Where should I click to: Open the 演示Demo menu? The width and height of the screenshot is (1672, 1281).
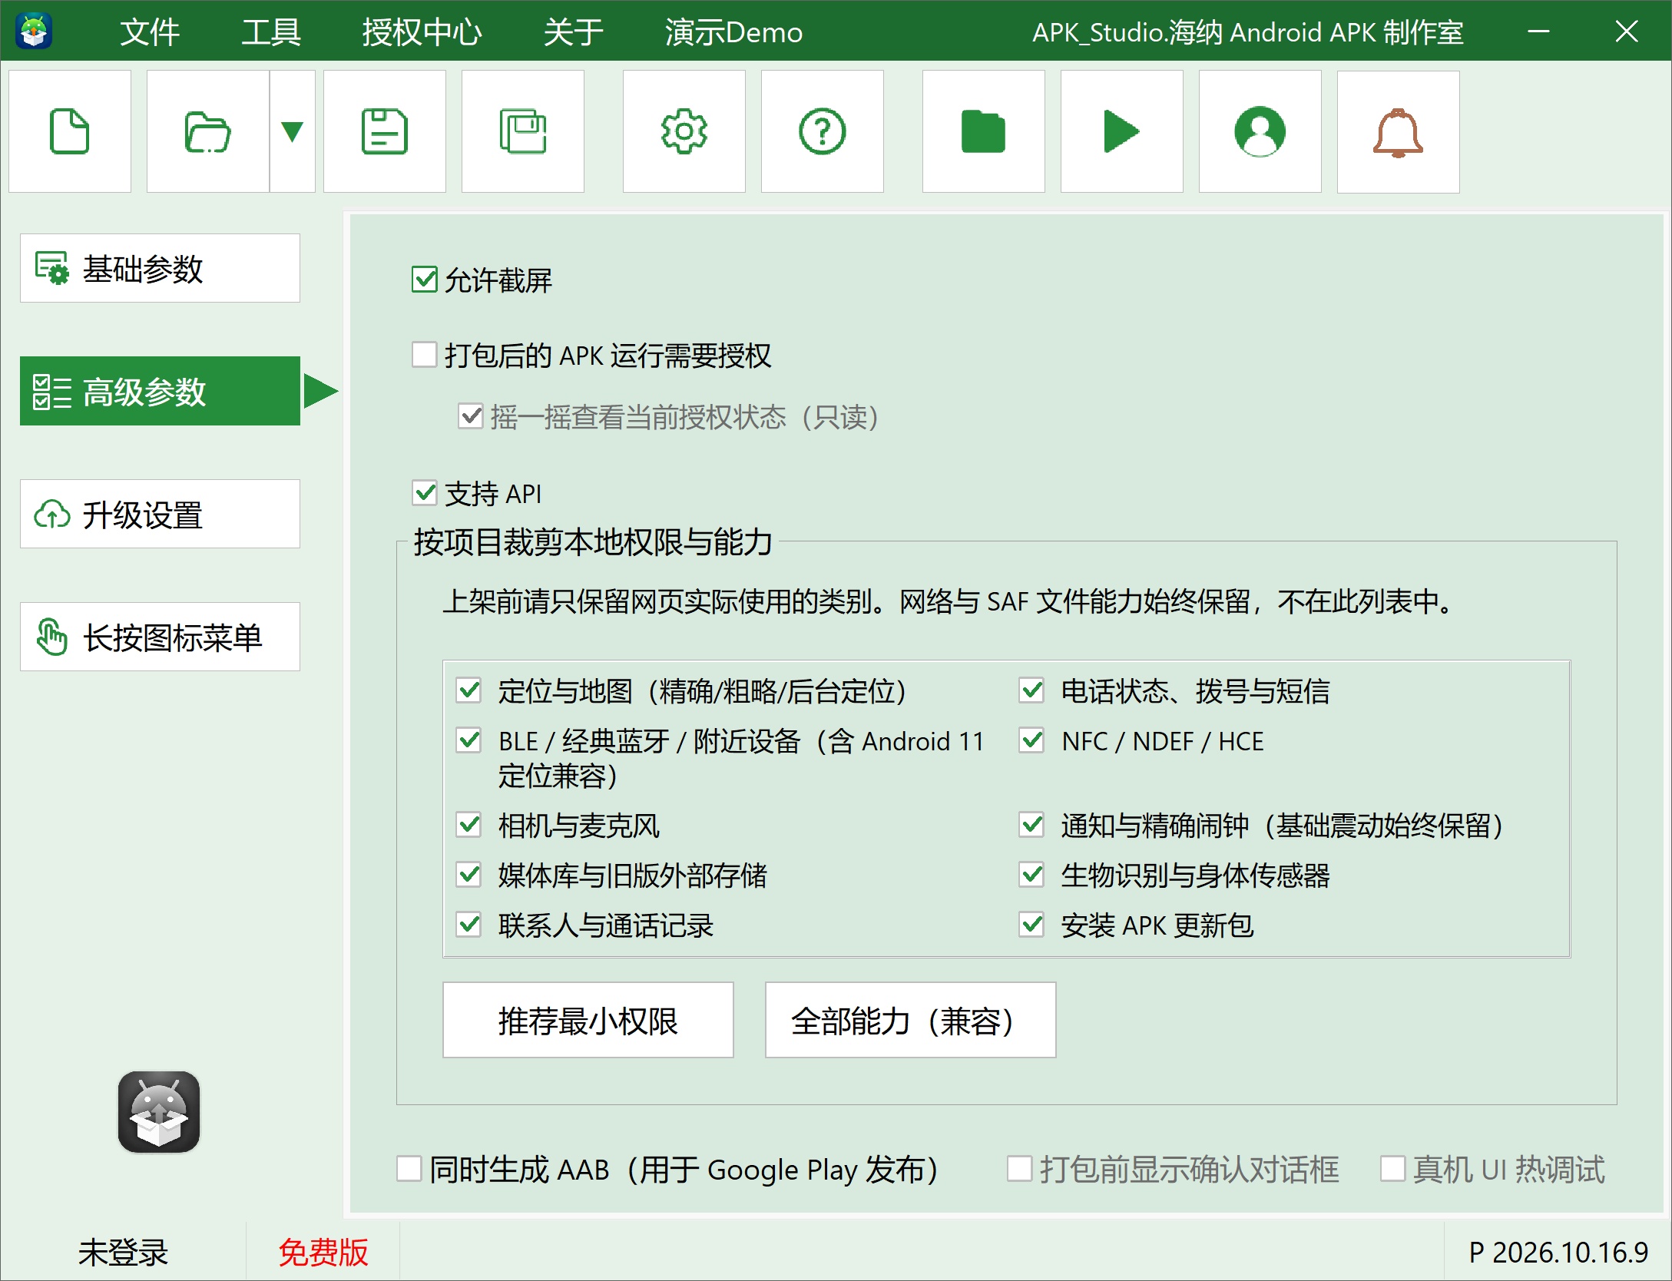tap(733, 32)
